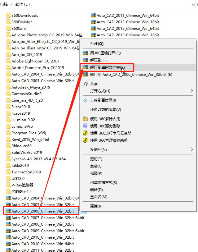Viewport: 198px width, 252px height.
Task: Click archive icon of Auto_CAD_2010_Chinese_Win_64bit
Action: tap(8, 244)
